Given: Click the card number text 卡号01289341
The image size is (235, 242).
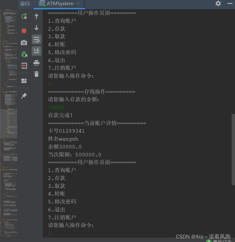Looking at the screenshot, I should [x=66, y=131].
